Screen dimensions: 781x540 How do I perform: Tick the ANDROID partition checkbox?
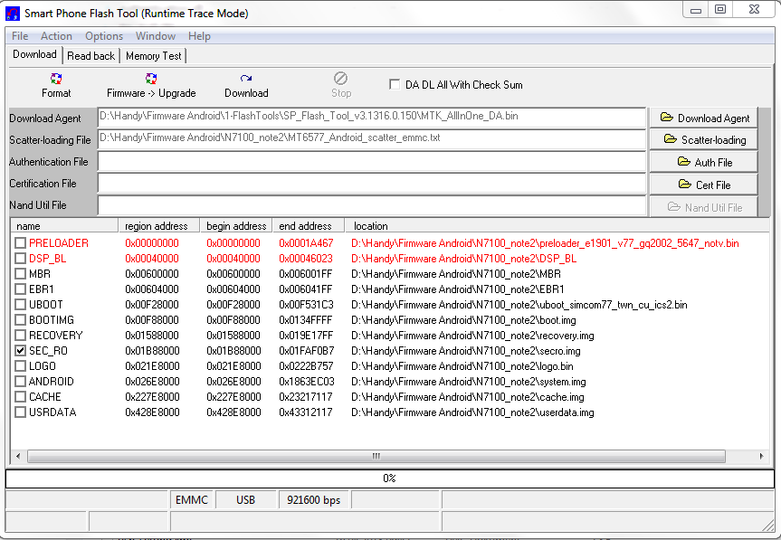pos(21,382)
